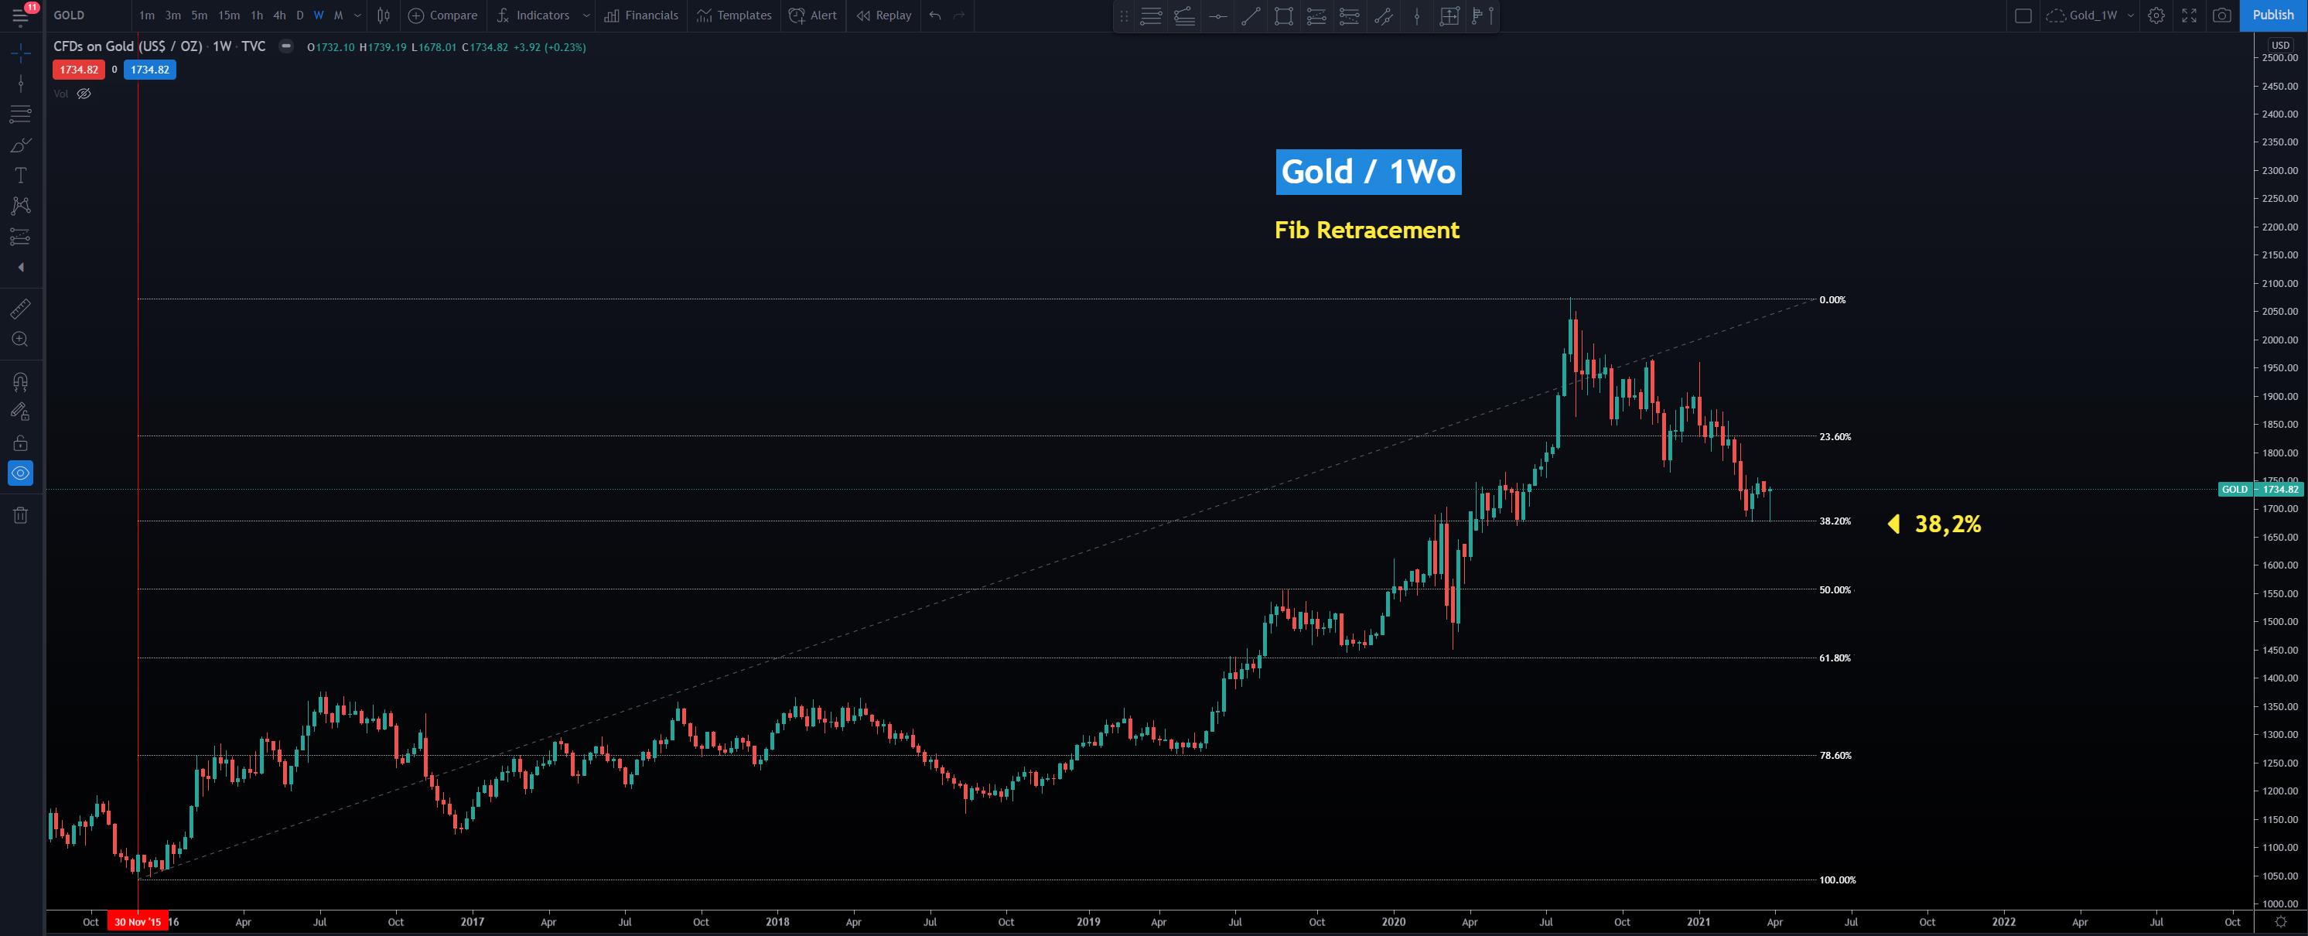Viewport: 2308px width, 936px height.
Task: Click the Compare symbol button
Action: [443, 15]
